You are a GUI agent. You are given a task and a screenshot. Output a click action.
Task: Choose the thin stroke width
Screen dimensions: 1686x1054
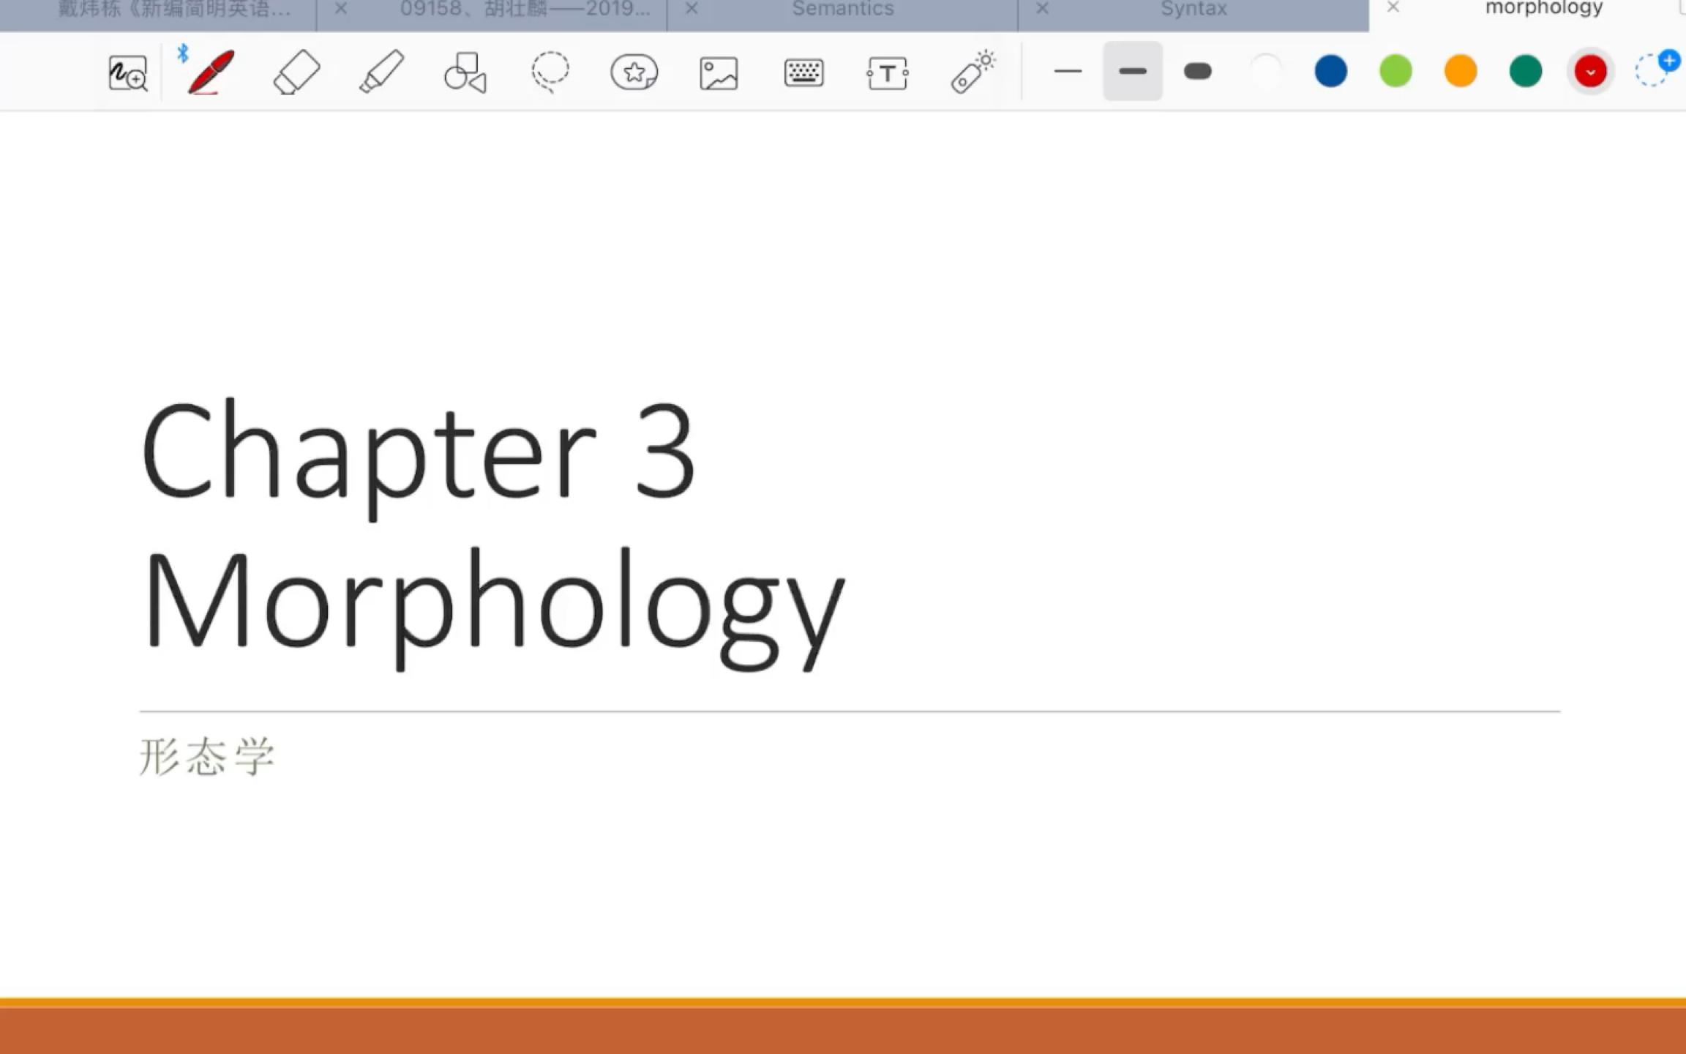click(x=1068, y=72)
